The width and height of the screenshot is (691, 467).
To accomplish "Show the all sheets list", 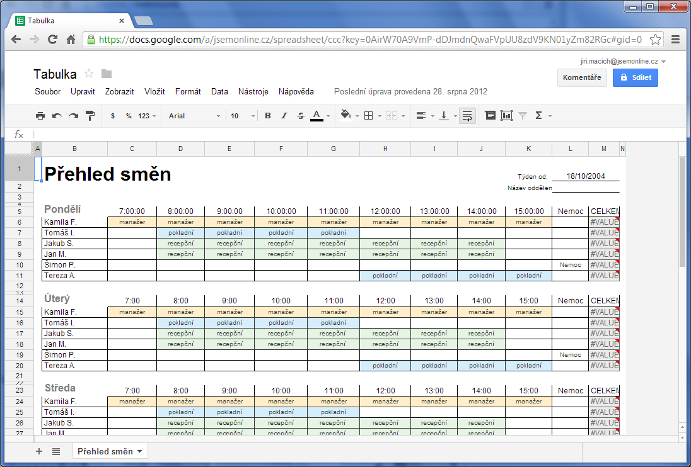I will point(56,451).
